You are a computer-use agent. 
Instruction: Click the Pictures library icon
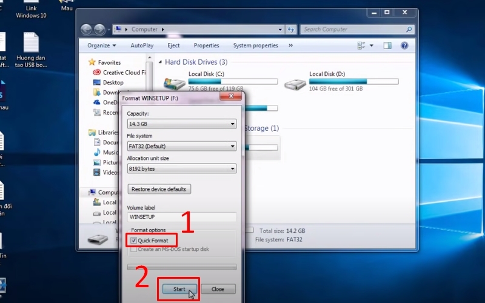pyautogui.click(x=97, y=162)
